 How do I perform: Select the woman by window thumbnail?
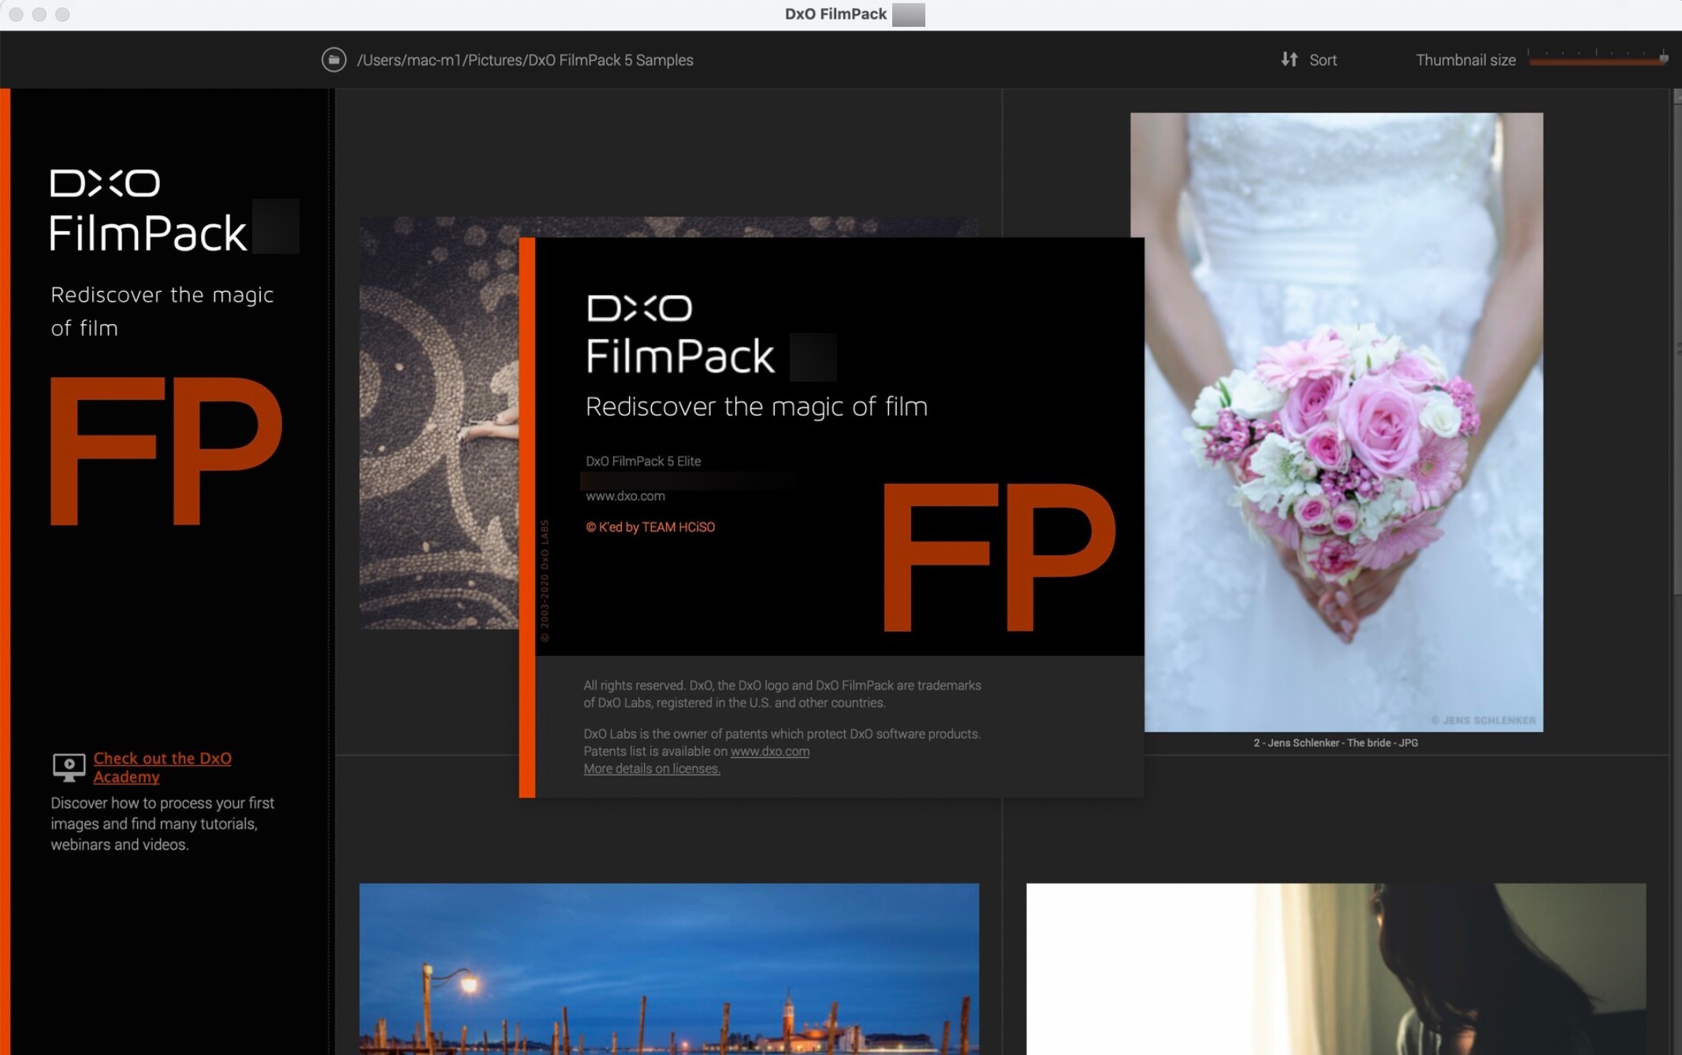point(1336,968)
